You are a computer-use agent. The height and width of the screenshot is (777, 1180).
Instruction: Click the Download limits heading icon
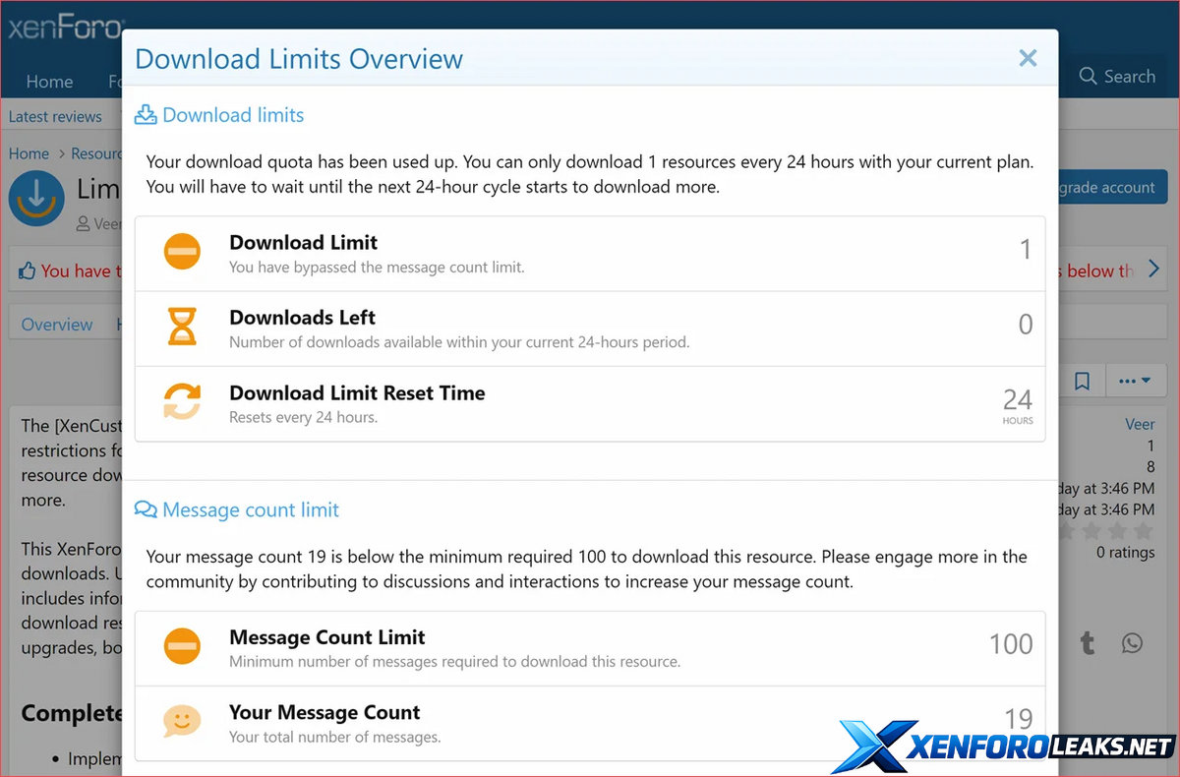coord(146,115)
